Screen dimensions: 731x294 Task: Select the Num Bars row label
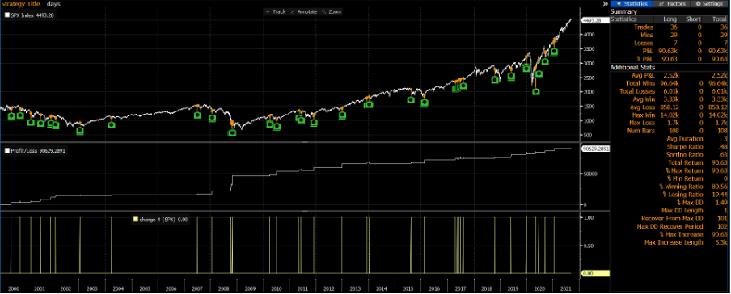pyautogui.click(x=642, y=131)
